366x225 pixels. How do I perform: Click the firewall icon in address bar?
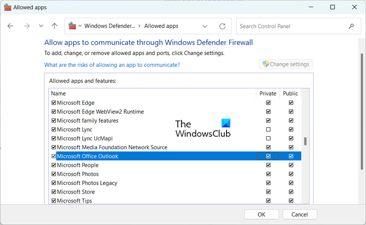pos(72,26)
